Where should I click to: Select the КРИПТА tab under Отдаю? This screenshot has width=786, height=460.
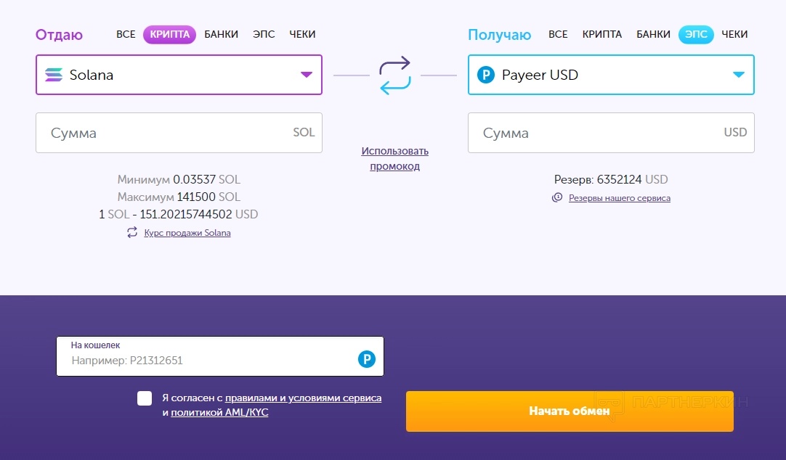[169, 35]
